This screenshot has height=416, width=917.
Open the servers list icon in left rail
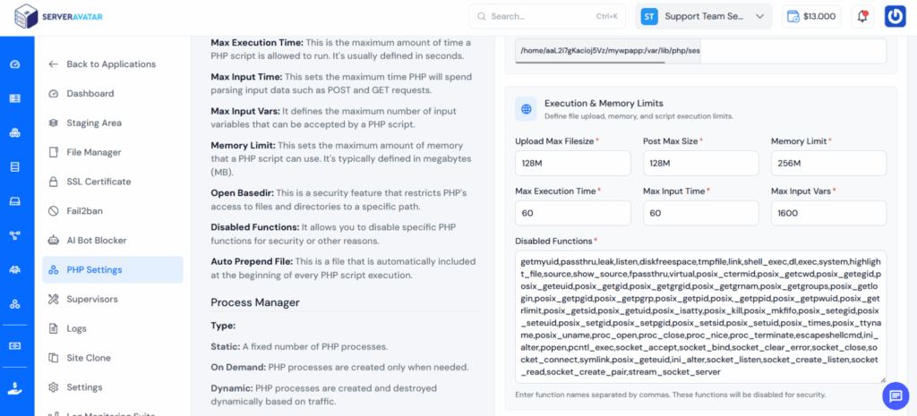[x=15, y=98]
